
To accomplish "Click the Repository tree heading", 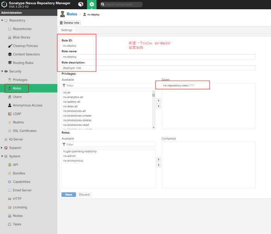I will point(17,20).
